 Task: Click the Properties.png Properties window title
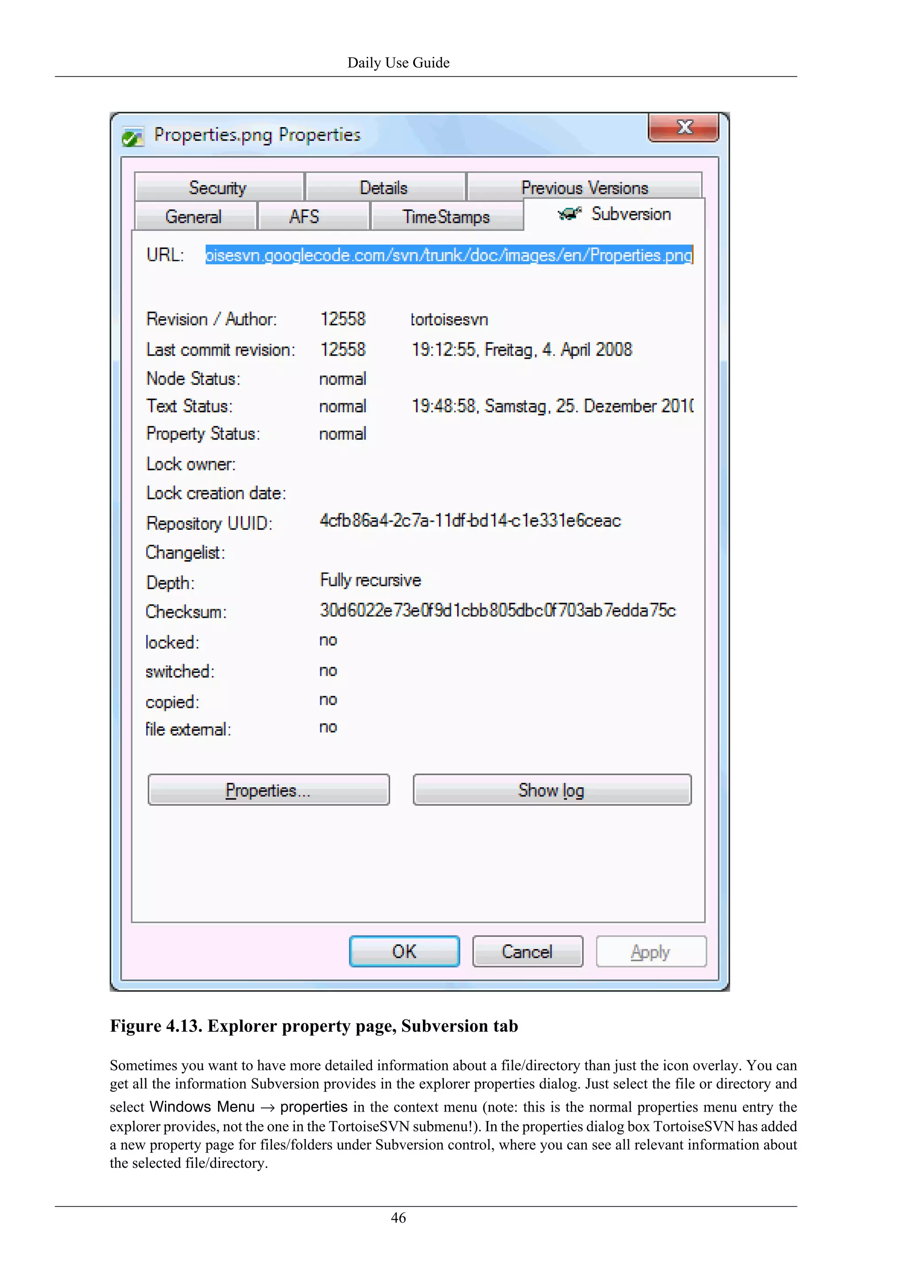pos(257,135)
